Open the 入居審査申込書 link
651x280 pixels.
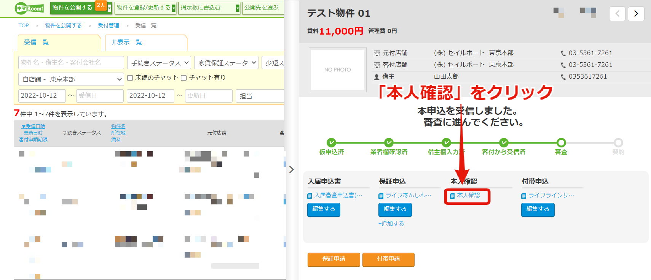pyautogui.click(x=338, y=195)
